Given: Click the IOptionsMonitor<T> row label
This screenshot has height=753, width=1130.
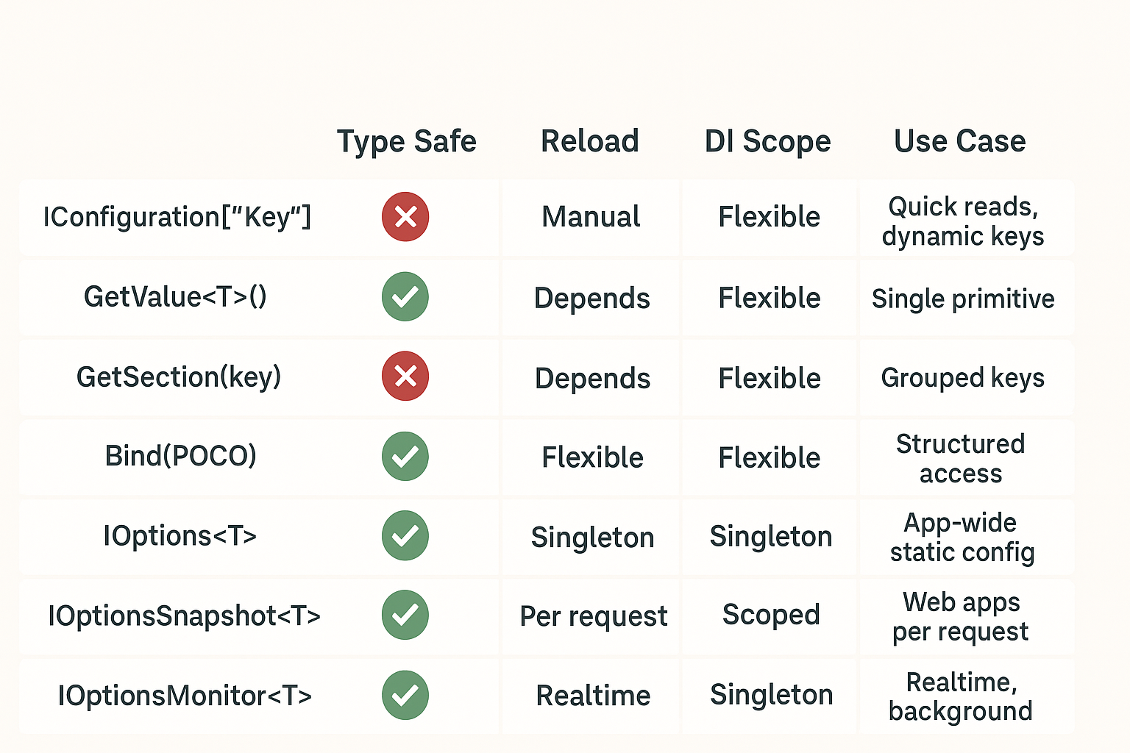Looking at the screenshot, I should pos(185,696).
